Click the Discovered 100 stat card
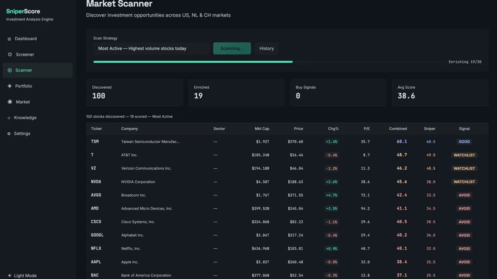Viewport: 497px width, 279px height. coord(135,93)
